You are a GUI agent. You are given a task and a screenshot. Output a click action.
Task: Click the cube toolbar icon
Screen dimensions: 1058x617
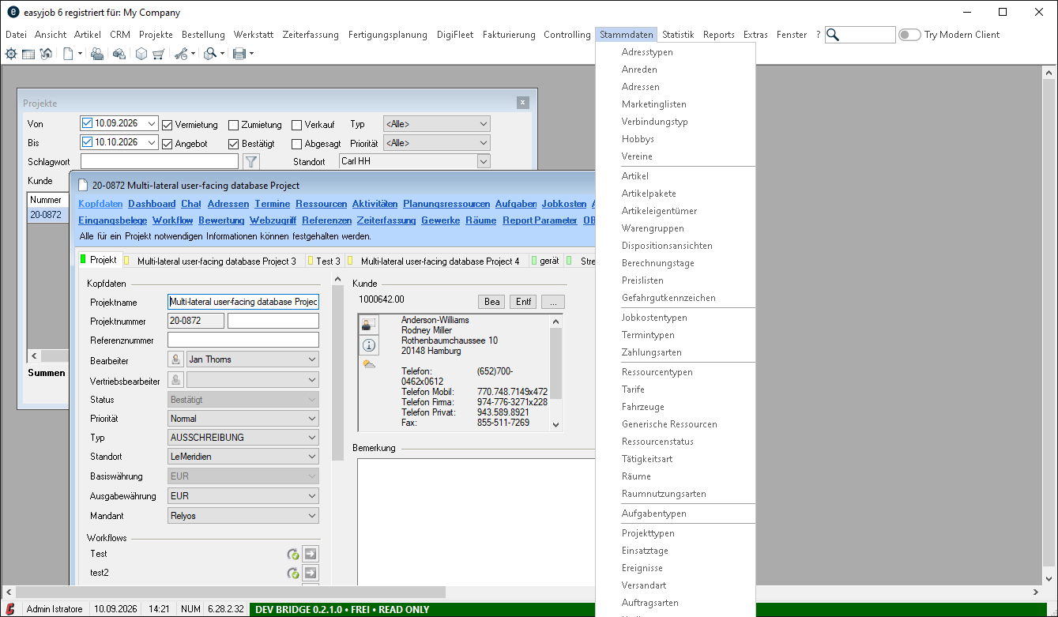click(x=141, y=54)
